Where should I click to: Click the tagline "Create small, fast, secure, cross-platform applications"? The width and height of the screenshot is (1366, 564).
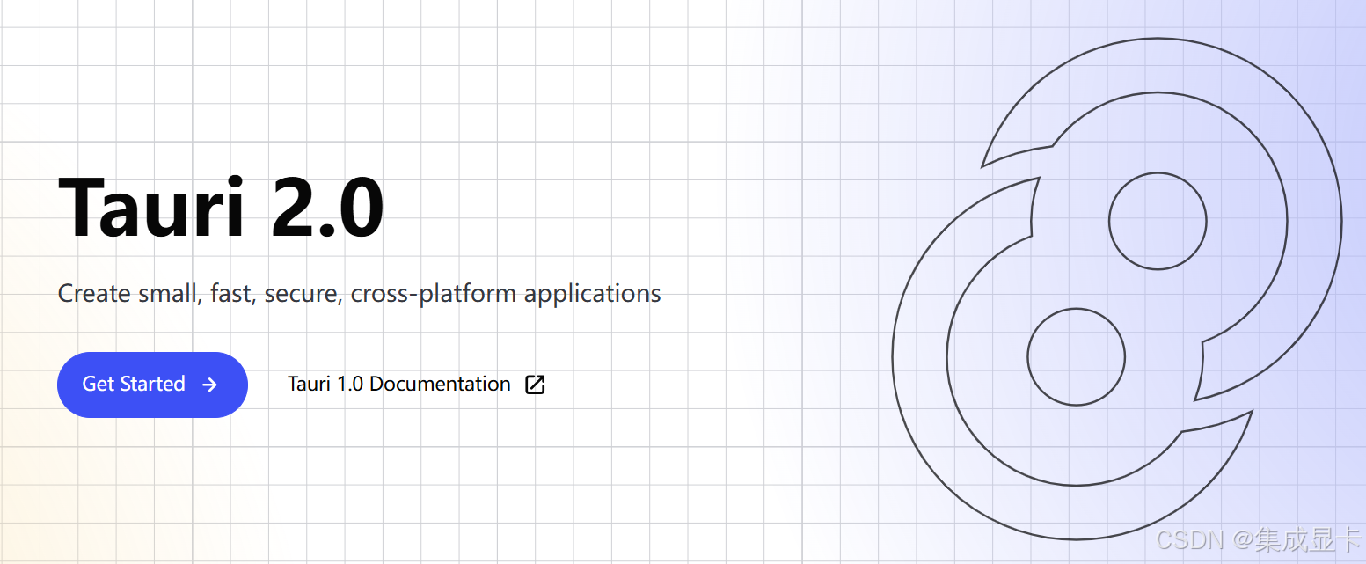[359, 293]
